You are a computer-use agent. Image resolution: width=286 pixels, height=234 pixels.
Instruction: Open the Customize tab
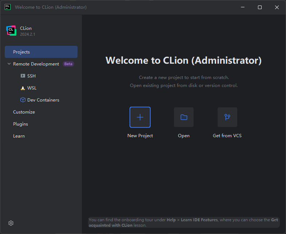pos(24,112)
